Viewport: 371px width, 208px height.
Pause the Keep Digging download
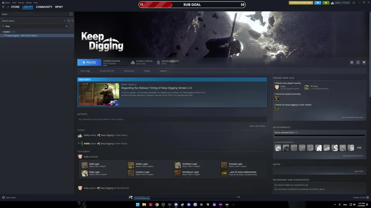click(89, 62)
